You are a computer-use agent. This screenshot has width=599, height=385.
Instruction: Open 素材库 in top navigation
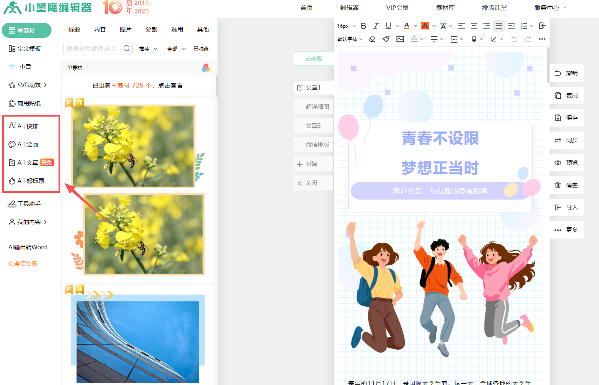tap(445, 7)
